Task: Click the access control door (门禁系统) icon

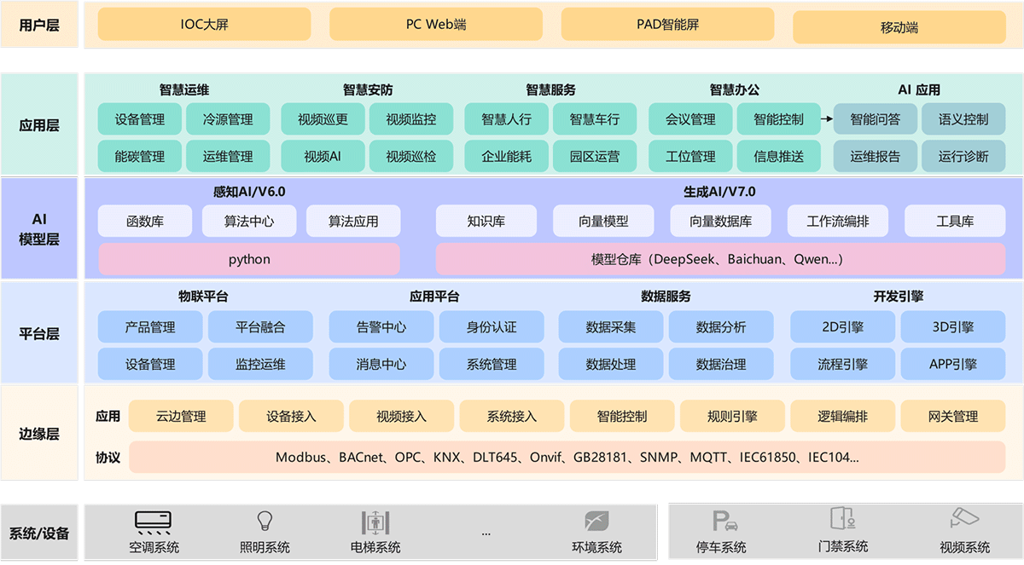Action: coord(843,518)
